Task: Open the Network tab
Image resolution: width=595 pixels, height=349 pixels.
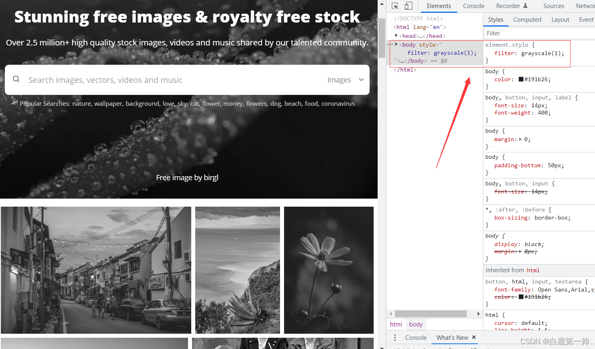Action: [585, 6]
